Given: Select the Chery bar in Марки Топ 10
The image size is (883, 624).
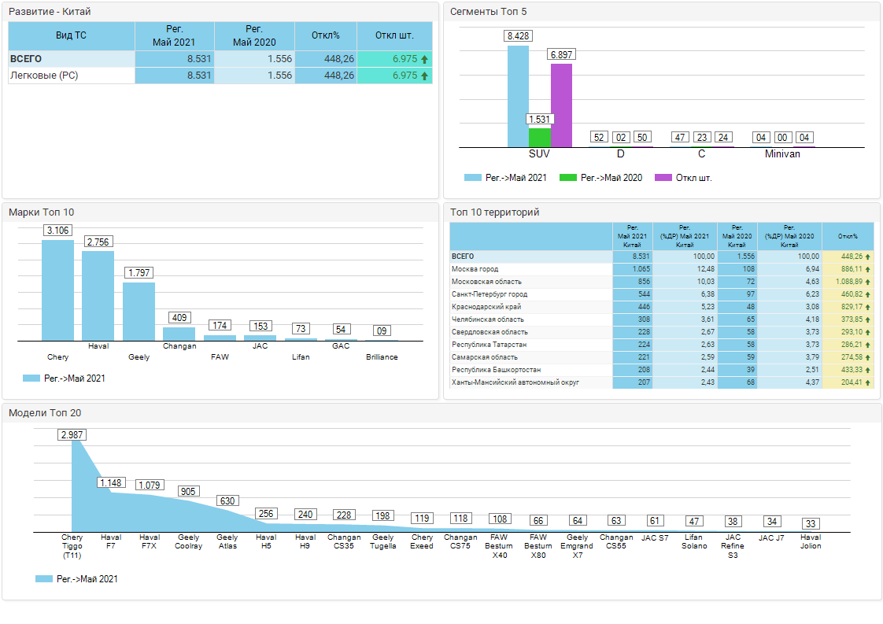Looking at the screenshot, I should coord(58,290).
